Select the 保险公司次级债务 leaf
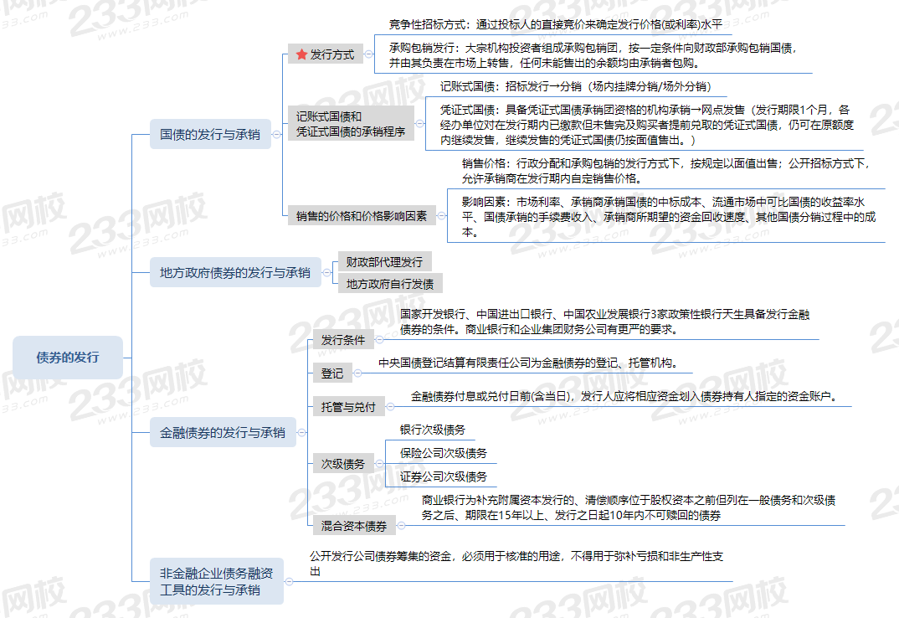Image resolution: width=899 pixels, height=618 pixels. point(443,453)
